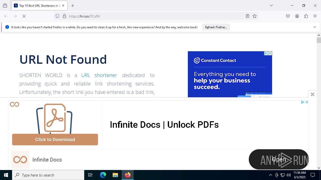Screen dimensions: 321x180
Task: Close the Constant Contact ad
Action: [x=270, y=53]
